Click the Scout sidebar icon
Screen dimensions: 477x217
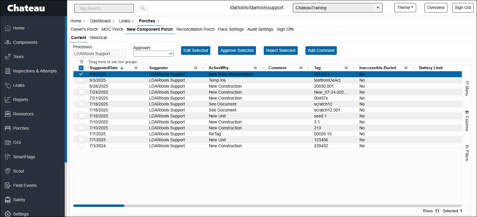point(8,171)
